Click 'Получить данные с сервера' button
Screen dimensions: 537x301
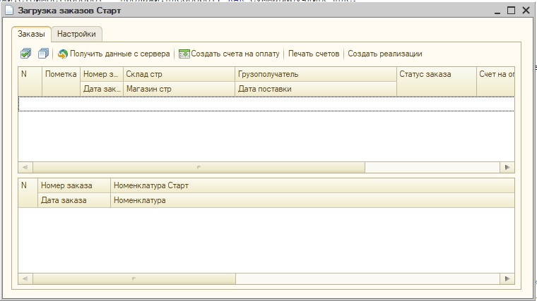coord(114,54)
